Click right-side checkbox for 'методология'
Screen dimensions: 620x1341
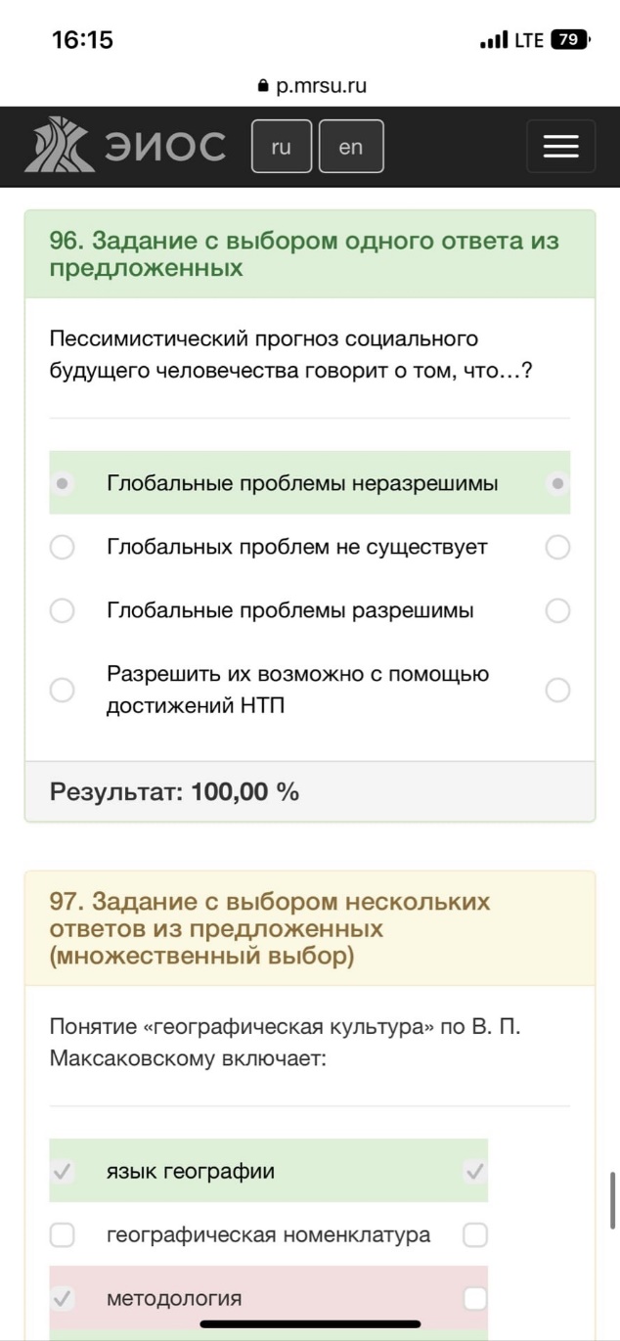coord(475,1298)
